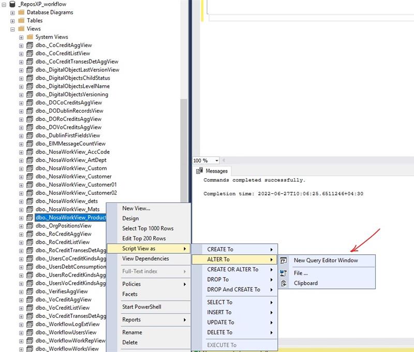Image resolution: width=414 pixels, height=352 pixels.
Task: Choose Select Top 1000 Rows
Action: coord(147,228)
